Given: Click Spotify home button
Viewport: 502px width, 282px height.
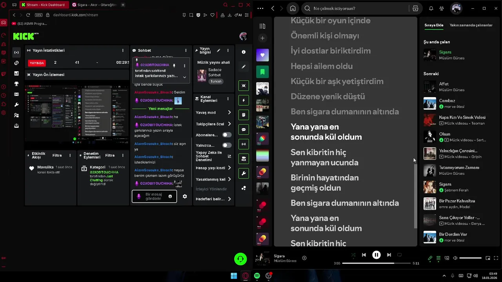Looking at the screenshot, I should [x=293, y=8].
